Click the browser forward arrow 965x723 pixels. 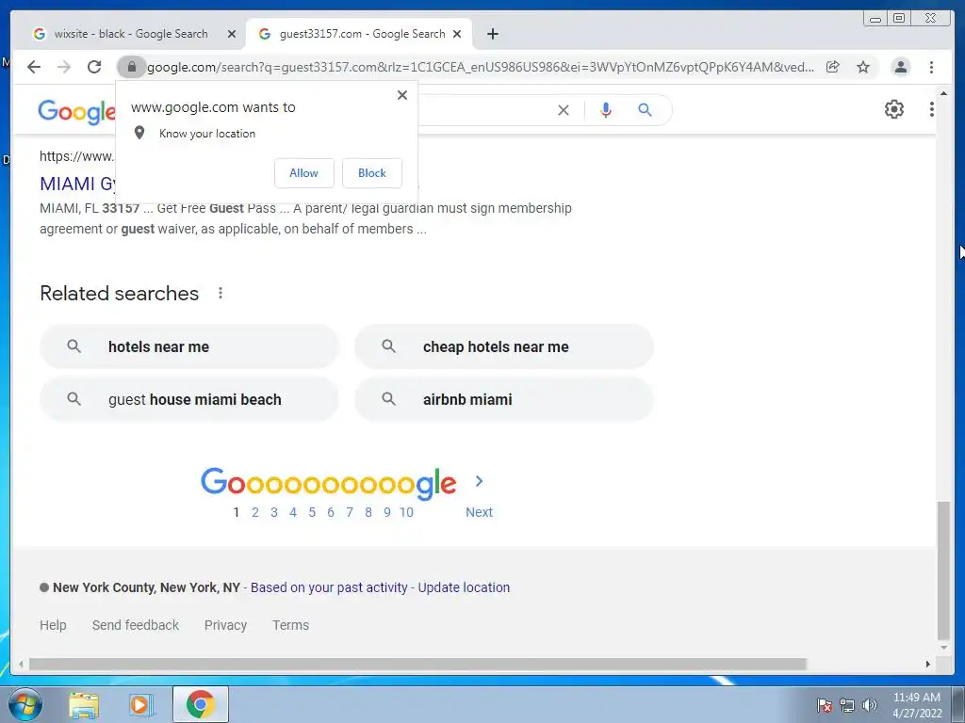[64, 67]
